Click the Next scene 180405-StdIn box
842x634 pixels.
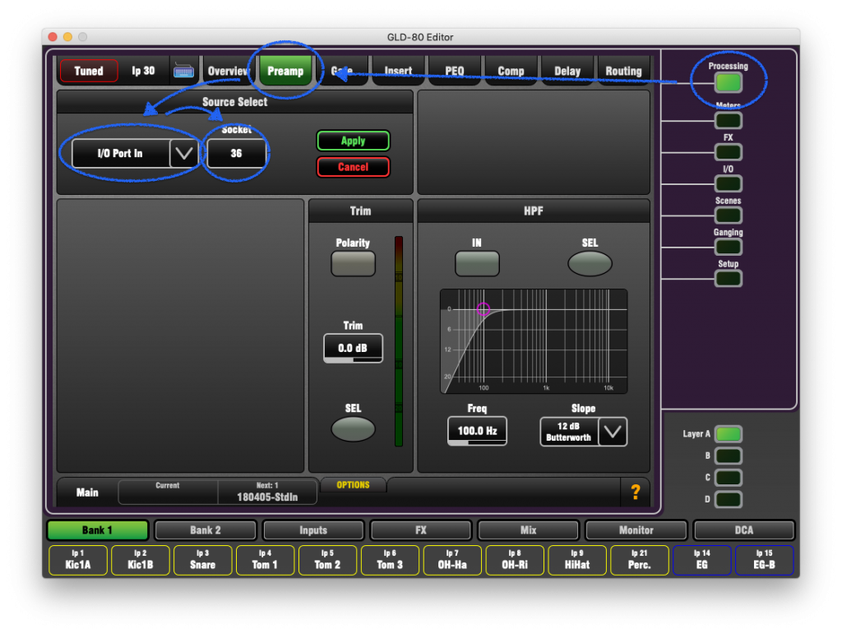point(267,493)
